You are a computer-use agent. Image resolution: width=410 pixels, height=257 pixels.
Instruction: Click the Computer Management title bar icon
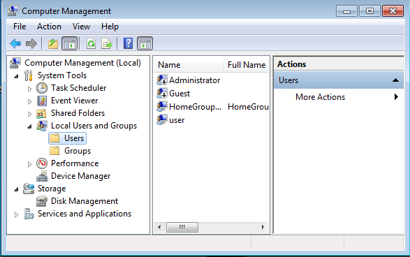coord(13,10)
